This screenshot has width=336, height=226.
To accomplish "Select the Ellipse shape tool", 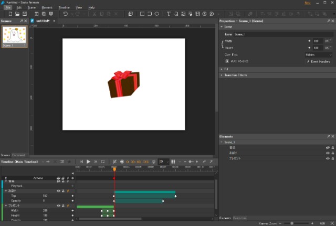I will click(156, 14).
